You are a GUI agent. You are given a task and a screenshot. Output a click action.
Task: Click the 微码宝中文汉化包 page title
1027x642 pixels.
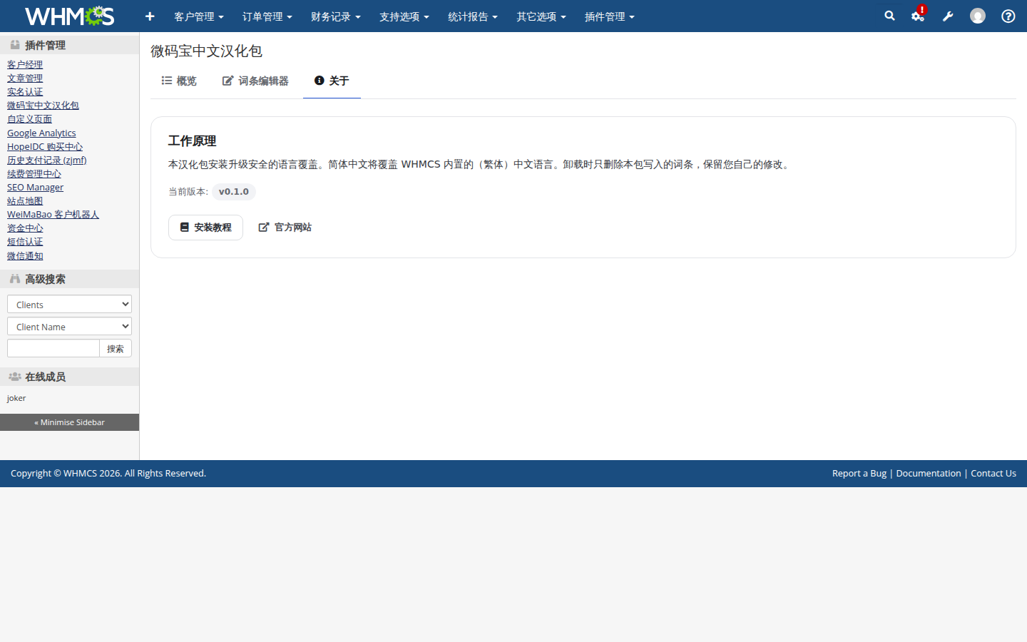[x=206, y=51]
